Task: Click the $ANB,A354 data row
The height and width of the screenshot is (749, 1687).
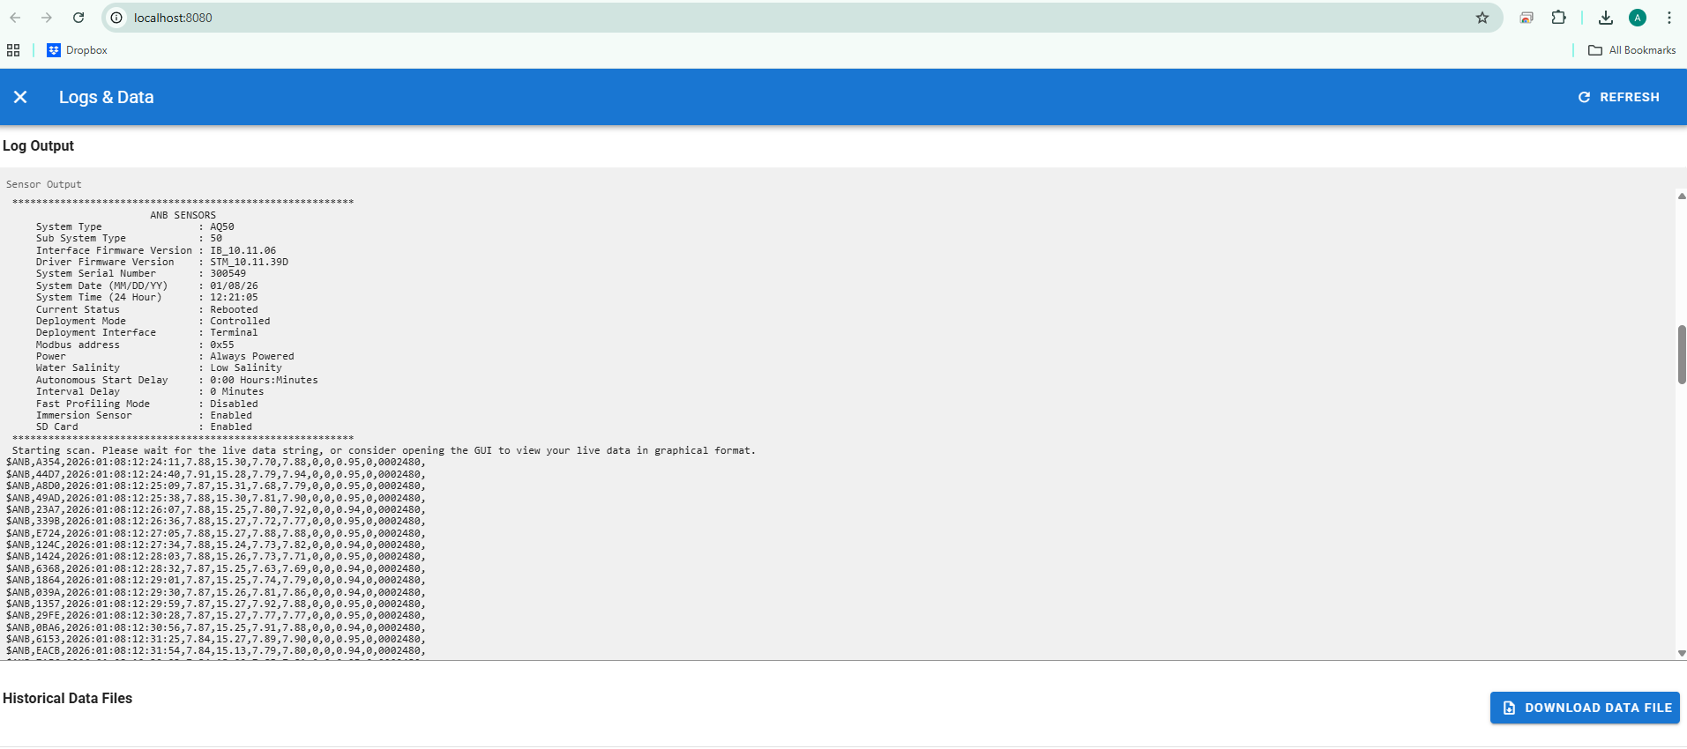Action: tap(216, 462)
